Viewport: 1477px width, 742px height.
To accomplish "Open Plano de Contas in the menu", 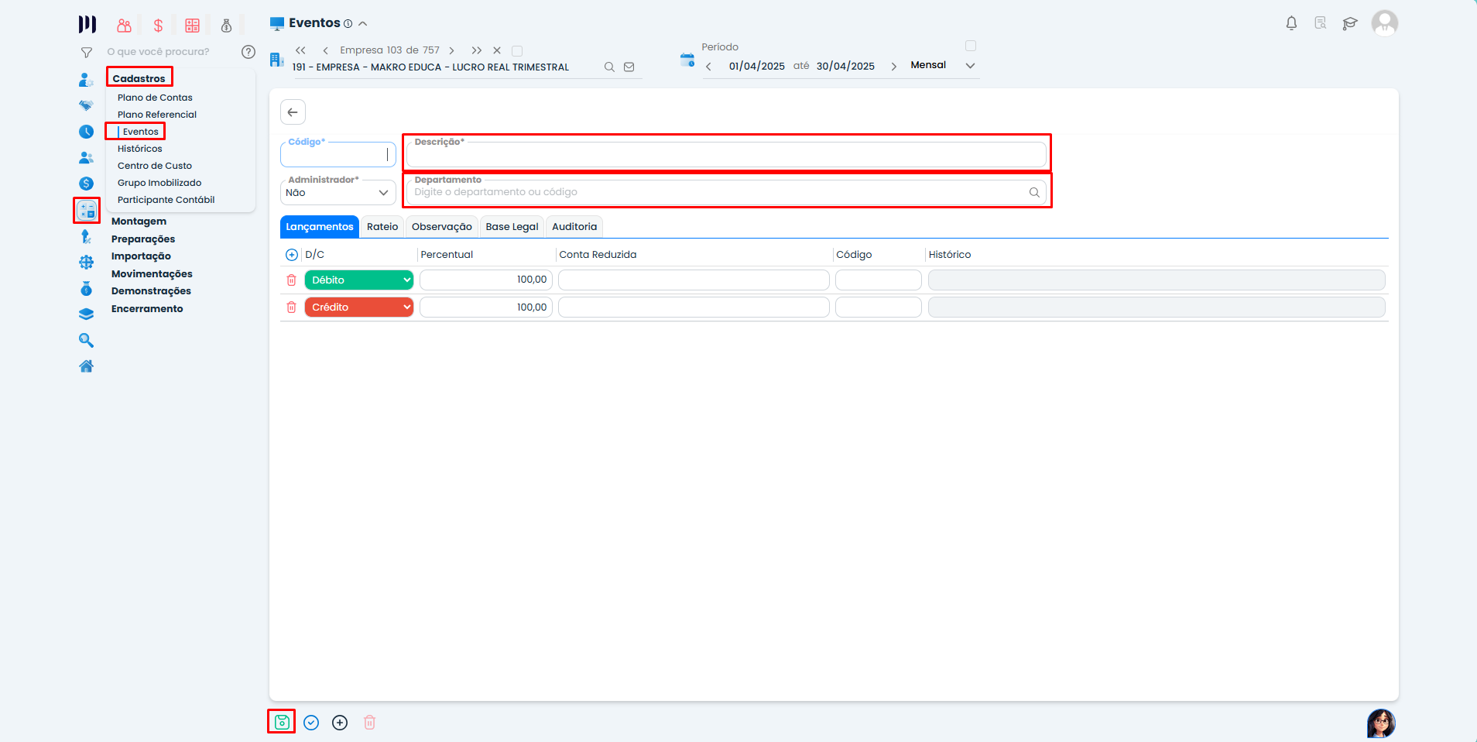I will (155, 98).
